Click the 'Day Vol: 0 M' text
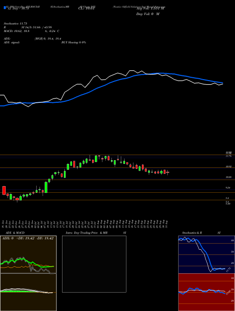The width and height of the screenshot is (235, 311). click(148, 14)
